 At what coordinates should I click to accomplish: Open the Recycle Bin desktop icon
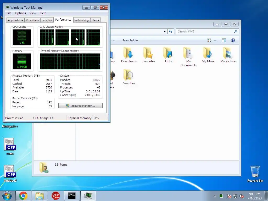click(255, 174)
